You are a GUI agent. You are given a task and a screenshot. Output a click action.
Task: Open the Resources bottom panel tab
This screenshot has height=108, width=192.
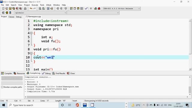click(x=19, y=73)
